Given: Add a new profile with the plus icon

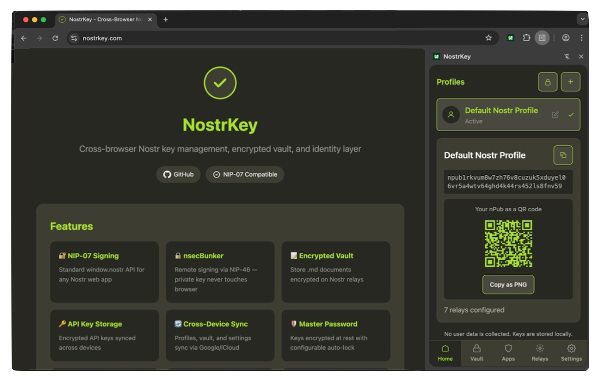Looking at the screenshot, I should (570, 81).
